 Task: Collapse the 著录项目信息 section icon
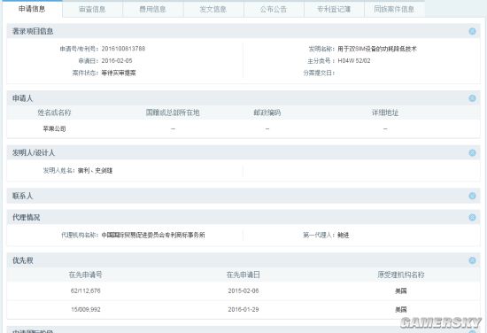[472, 31]
